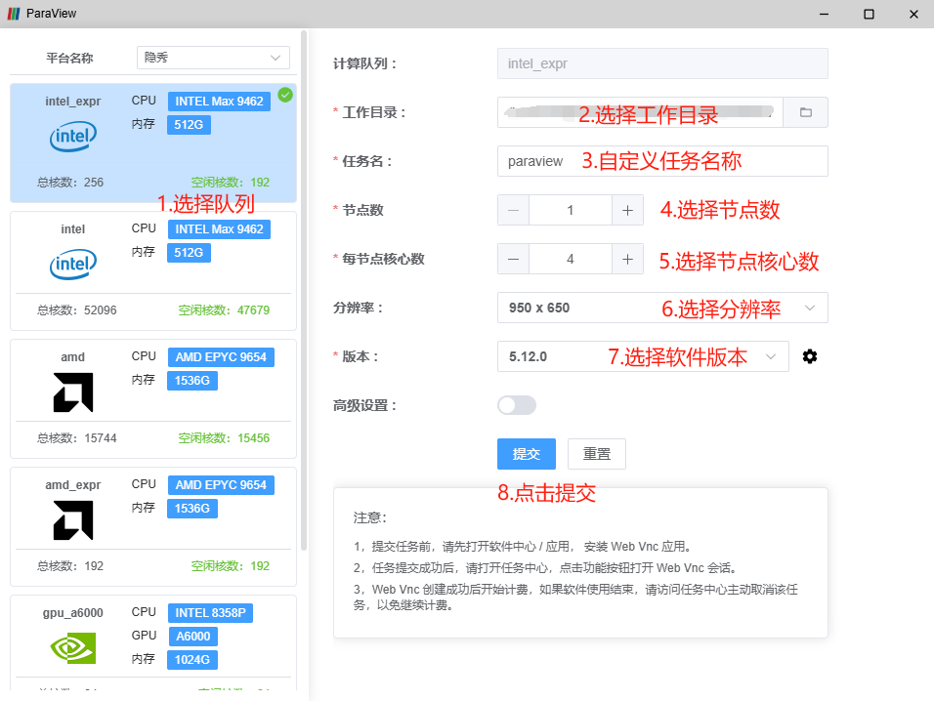
Task: Click the 每节点核心数 number input
Action: (x=570, y=259)
